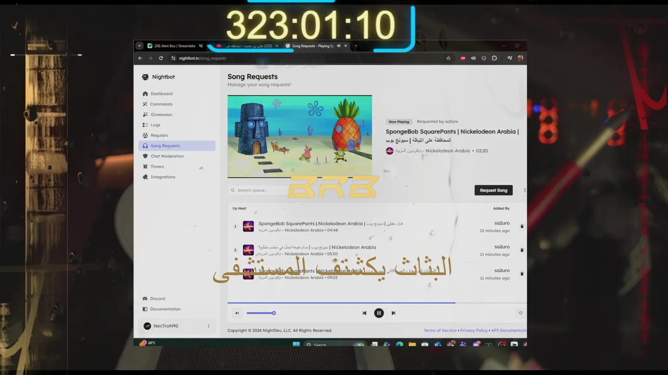The width and height of the screenshot is (668, 375).
Task: Pause the currently playing song
Action: [x=379, y=313]
